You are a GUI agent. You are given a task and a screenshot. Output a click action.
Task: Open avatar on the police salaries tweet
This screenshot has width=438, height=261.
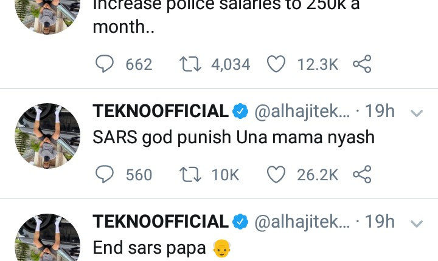pos(47,15)
